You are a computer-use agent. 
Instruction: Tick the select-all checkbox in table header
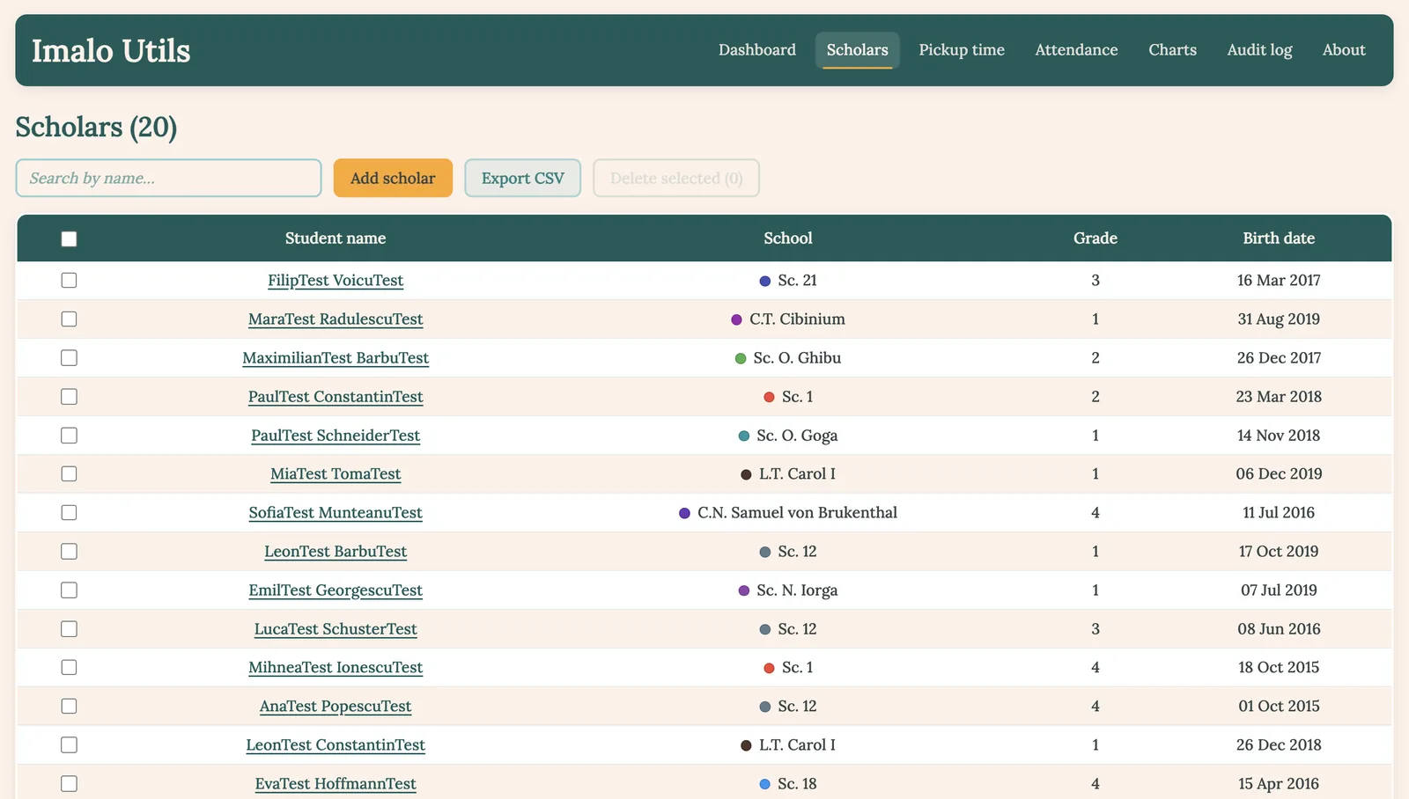(x=69, y=238)
